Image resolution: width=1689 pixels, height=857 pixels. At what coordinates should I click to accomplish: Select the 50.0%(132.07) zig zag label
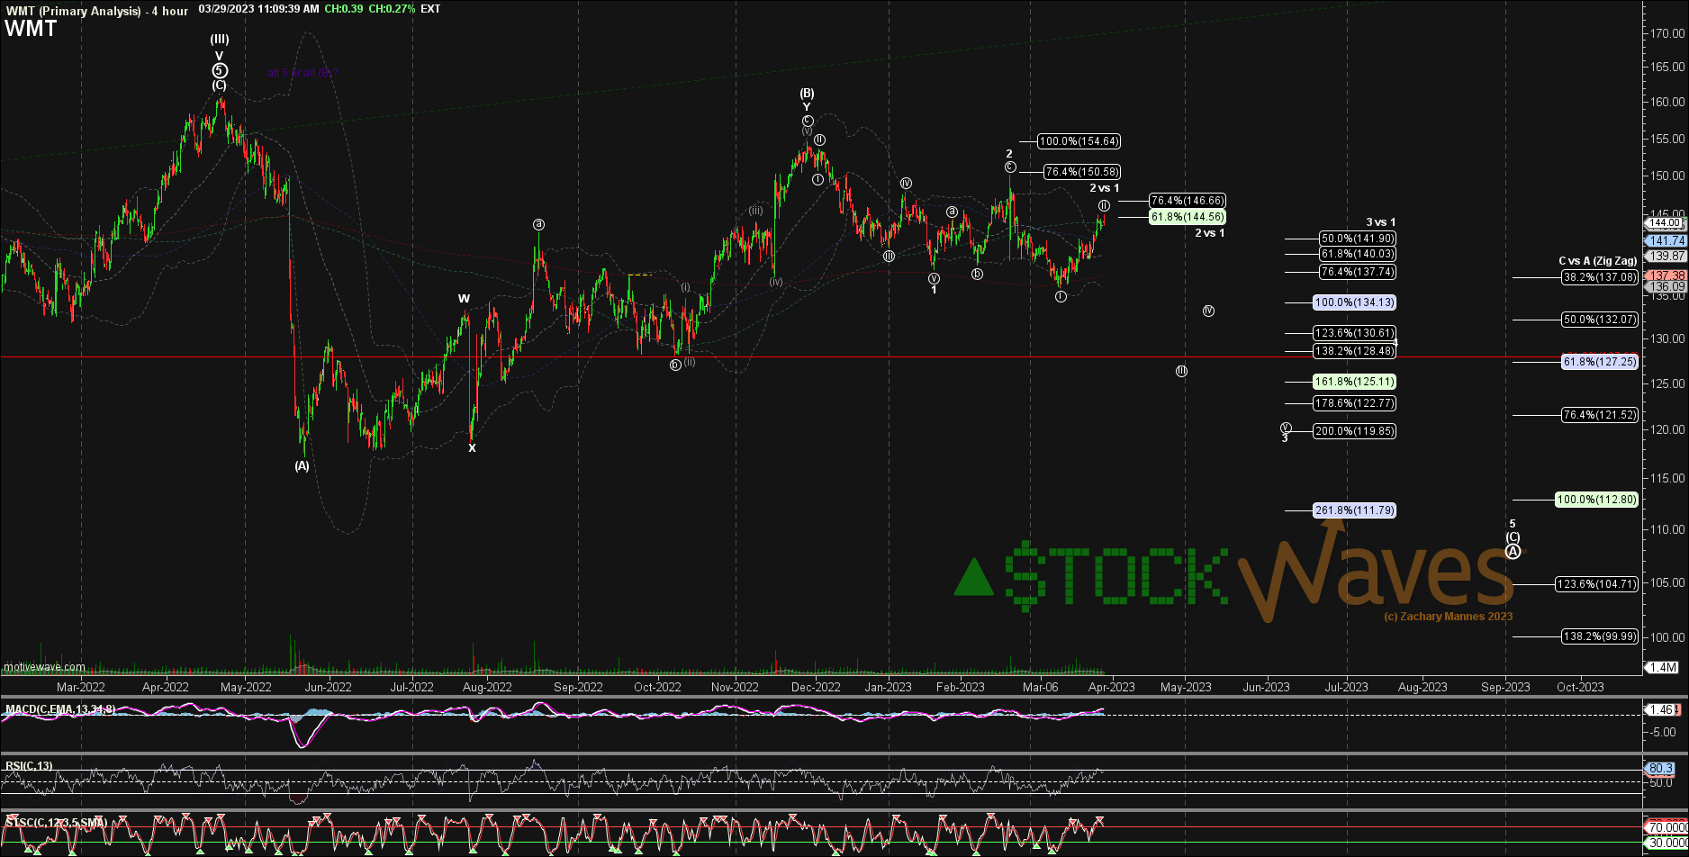click(1600, 320)
